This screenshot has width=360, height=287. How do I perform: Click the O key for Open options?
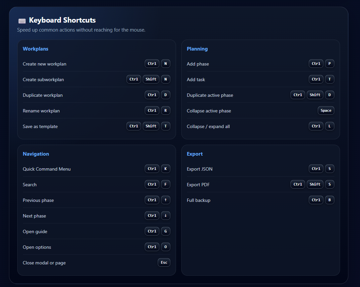point(166,247)
